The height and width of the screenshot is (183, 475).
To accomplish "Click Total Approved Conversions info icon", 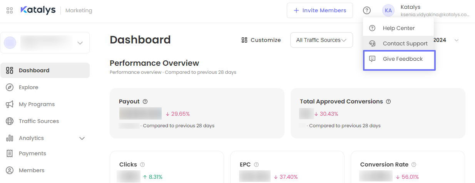I will click(388, 101).
